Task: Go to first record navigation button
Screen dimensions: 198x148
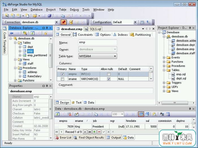Action: (x=57, y=132)
